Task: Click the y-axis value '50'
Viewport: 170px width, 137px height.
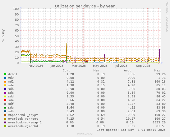Action: click(x=17, y=36)
